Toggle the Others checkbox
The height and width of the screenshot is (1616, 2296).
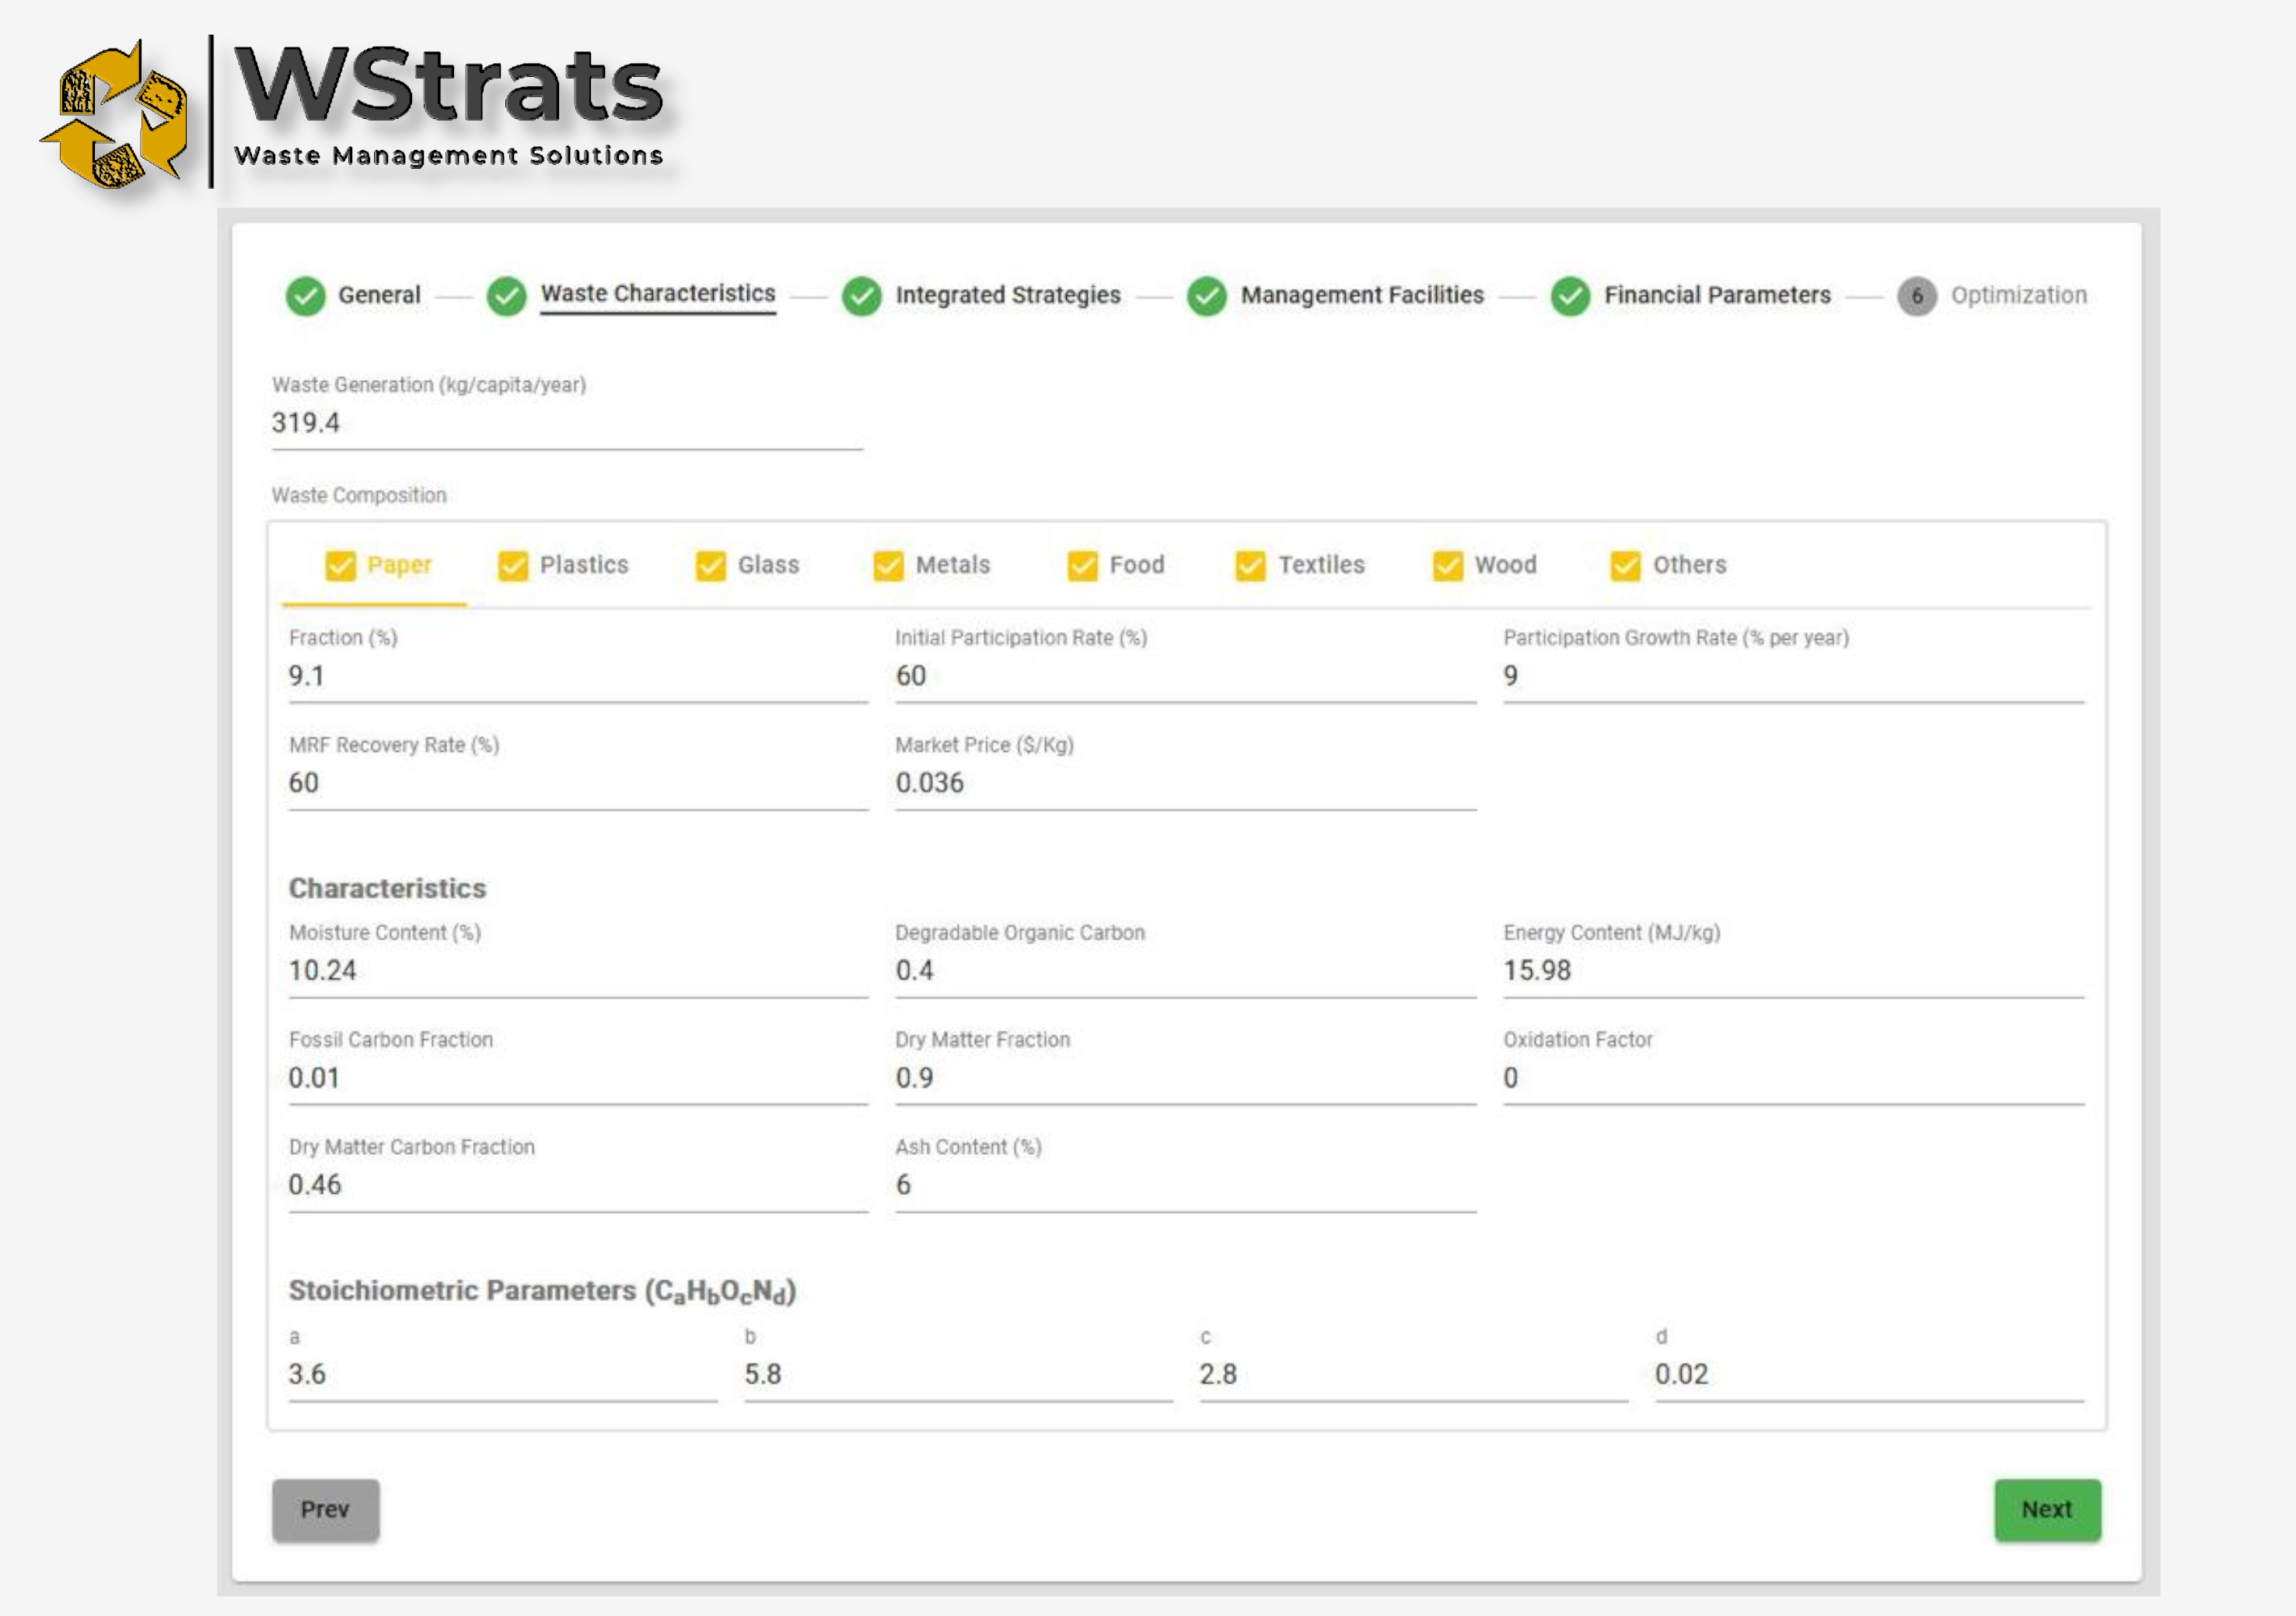1626,566
